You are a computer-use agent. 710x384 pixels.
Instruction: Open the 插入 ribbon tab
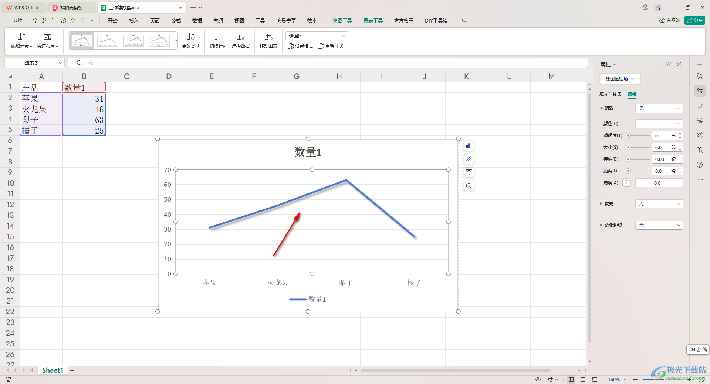point(134,21)
